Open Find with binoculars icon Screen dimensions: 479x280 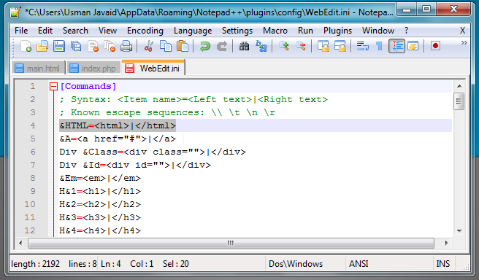[244, 47]
